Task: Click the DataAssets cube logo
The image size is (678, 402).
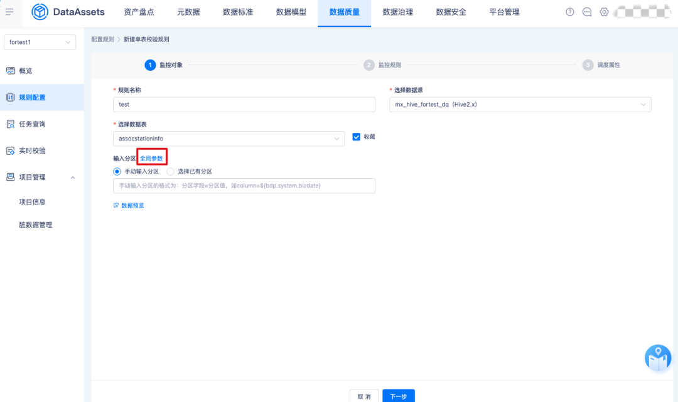Action: click(40, 12)
